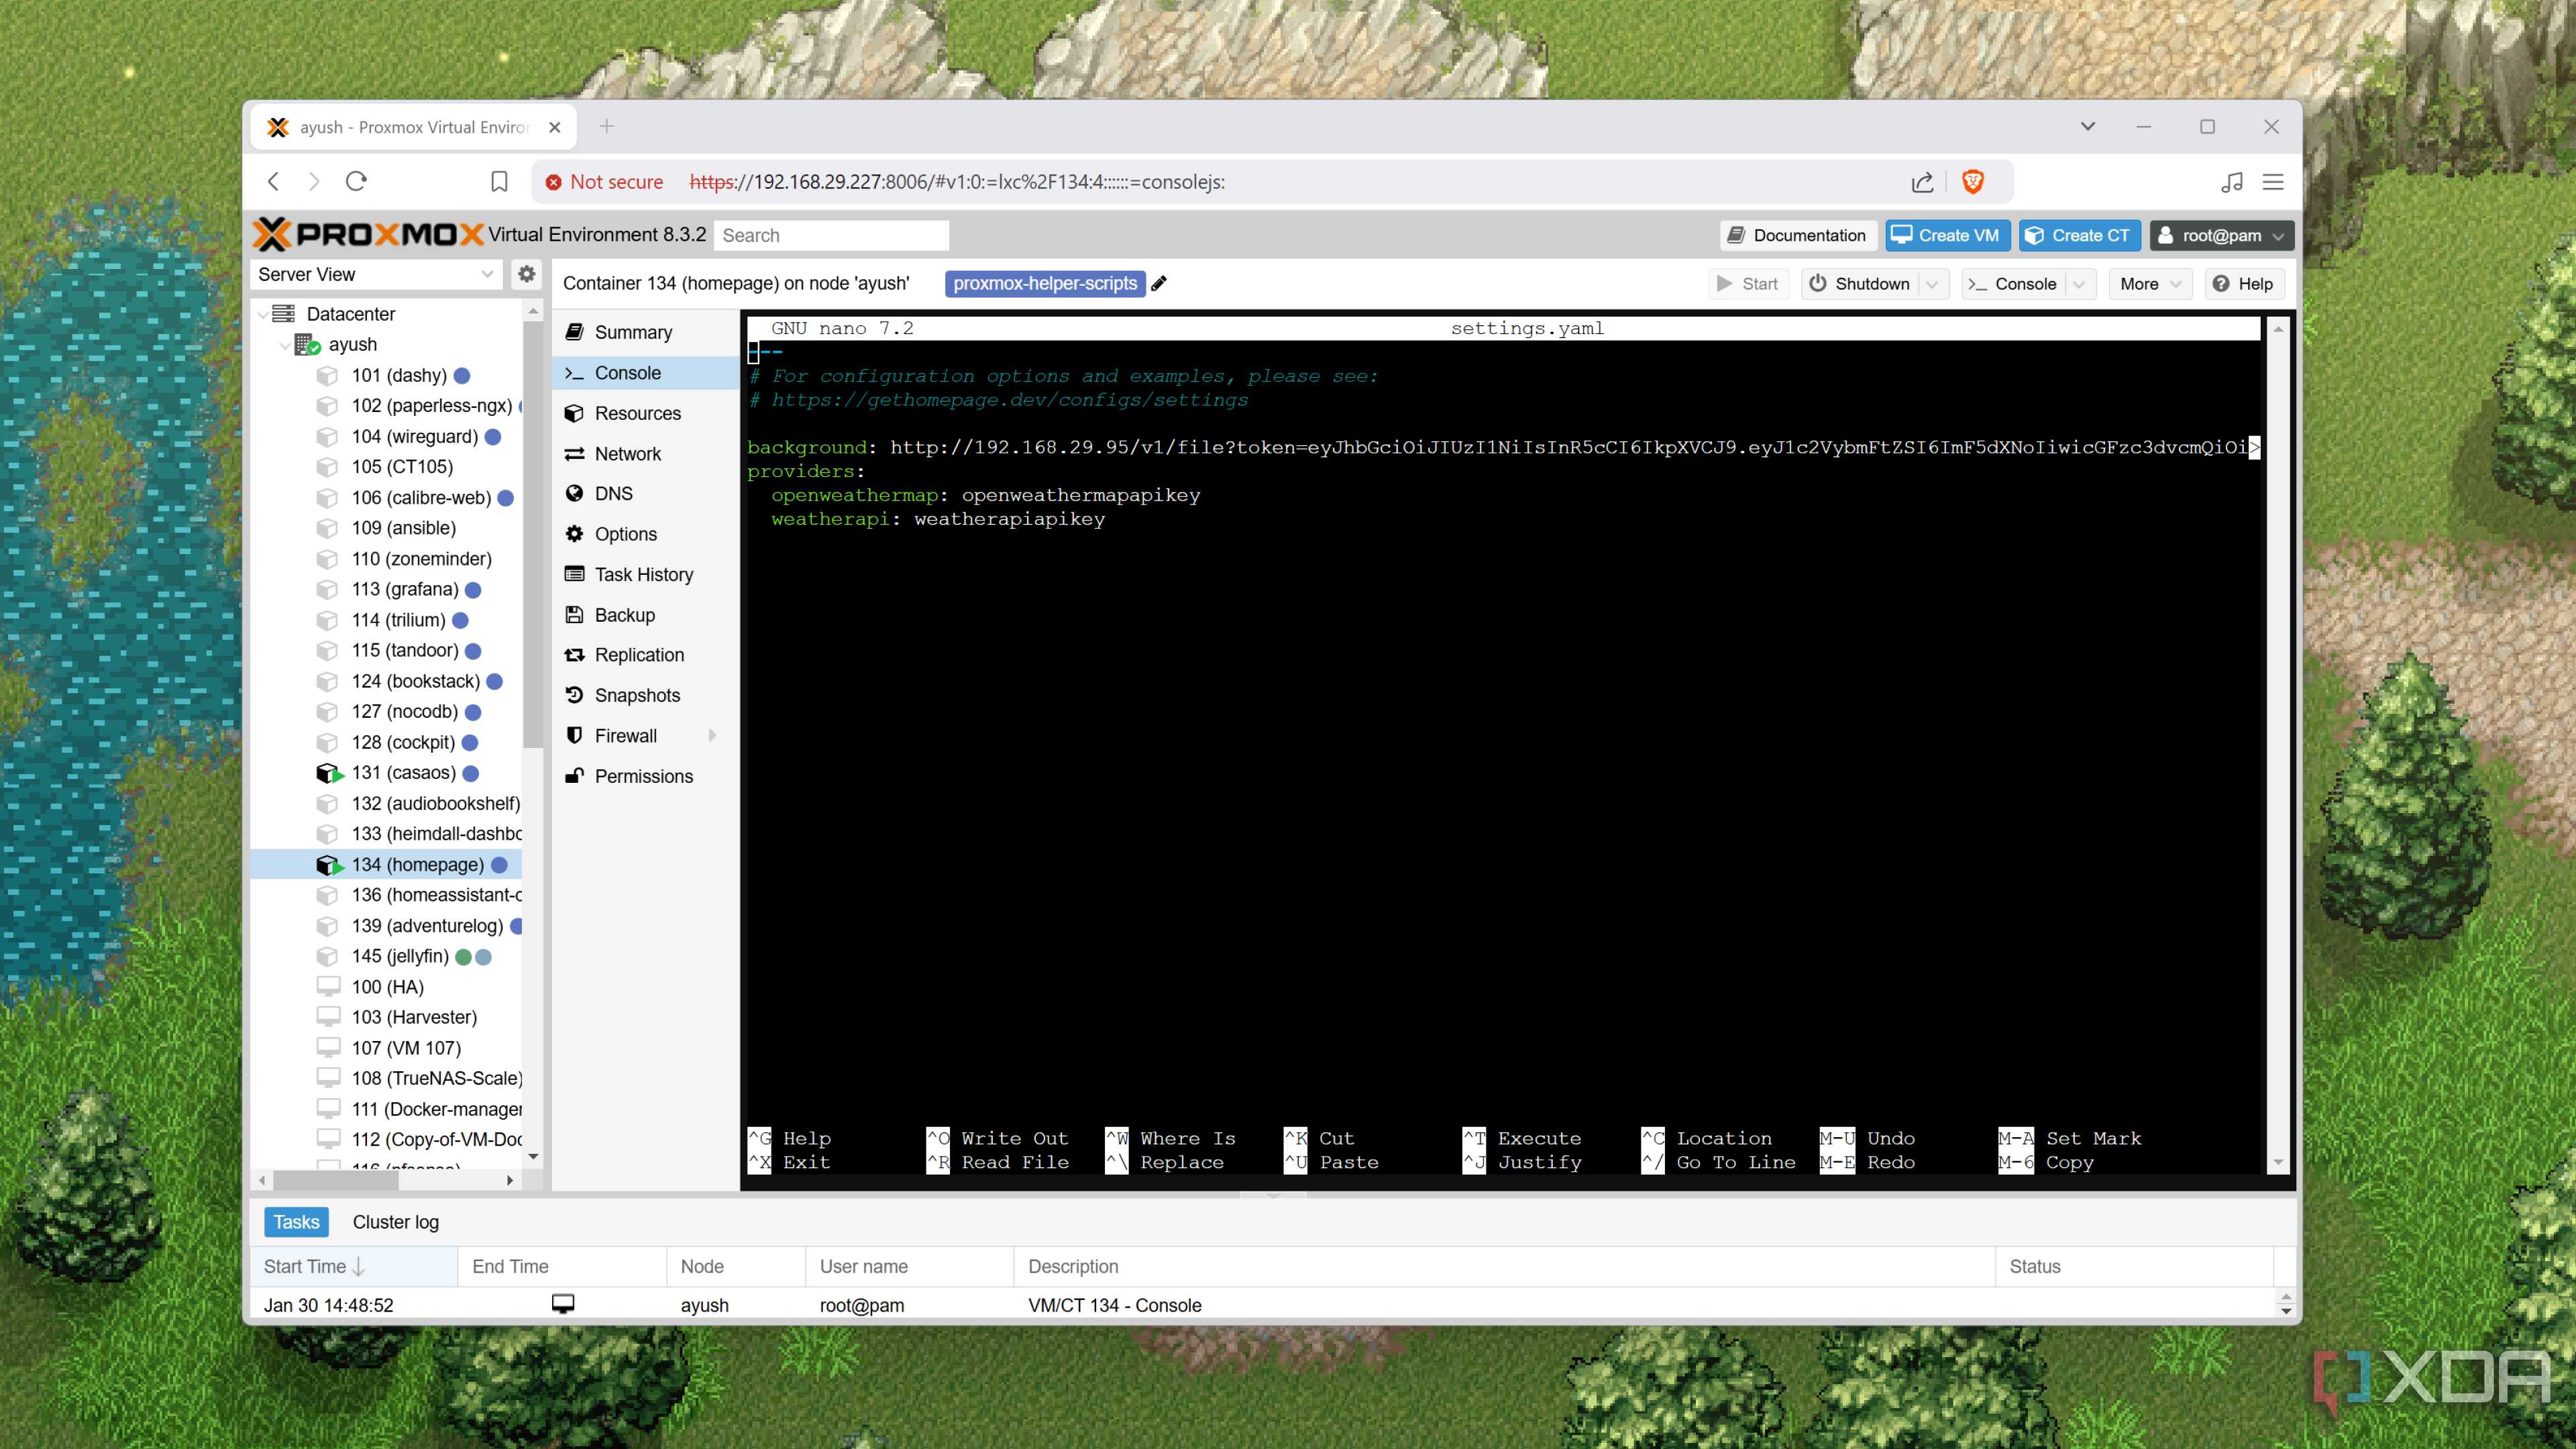Click the Documentation button
This screenshot has width=2576, height=1449.
(1798, 235)
